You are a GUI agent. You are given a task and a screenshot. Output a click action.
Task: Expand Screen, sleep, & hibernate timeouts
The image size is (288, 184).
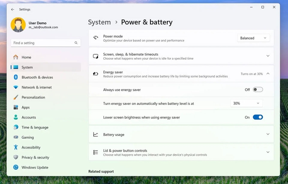pos(268,56)
